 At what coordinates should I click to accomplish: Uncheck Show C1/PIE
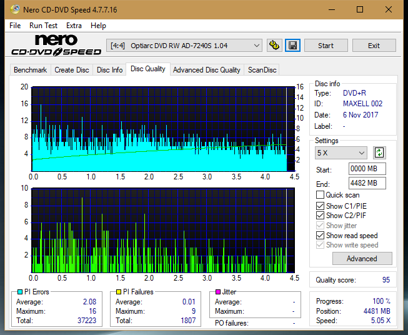(x=320, y=206)
